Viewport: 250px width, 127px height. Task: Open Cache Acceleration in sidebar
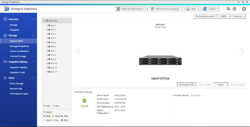click(x=19, y=51)
